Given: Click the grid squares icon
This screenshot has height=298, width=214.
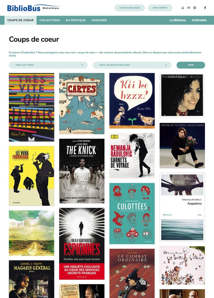Looking at the screenshot, I should 195,8.
